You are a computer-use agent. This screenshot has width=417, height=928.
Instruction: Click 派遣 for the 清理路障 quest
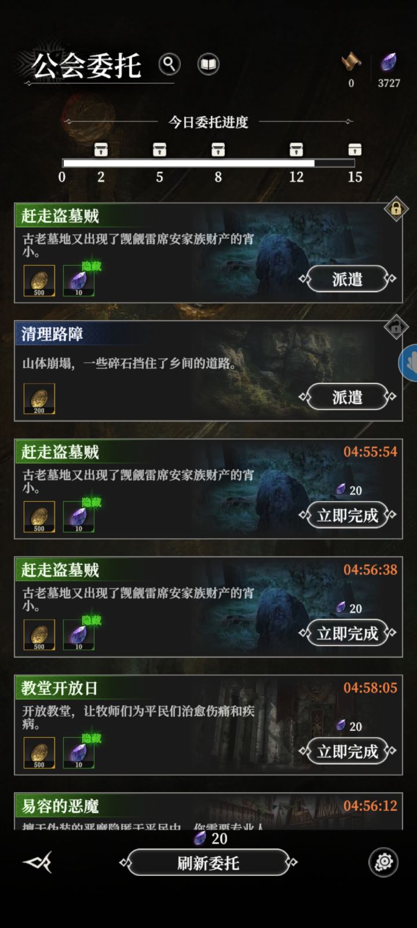pos(348,397)
